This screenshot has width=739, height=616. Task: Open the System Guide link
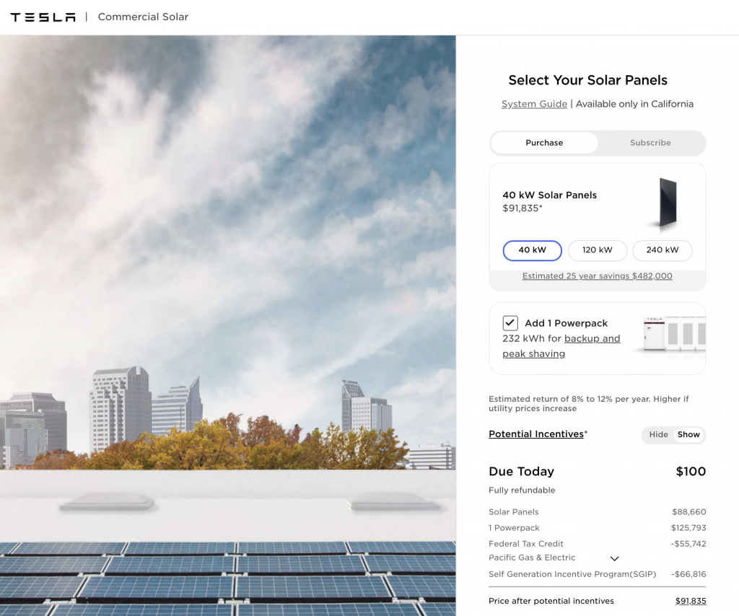click(534, 104)
